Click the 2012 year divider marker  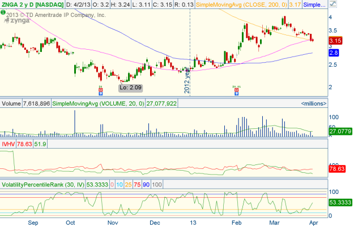tap(187, 80)
